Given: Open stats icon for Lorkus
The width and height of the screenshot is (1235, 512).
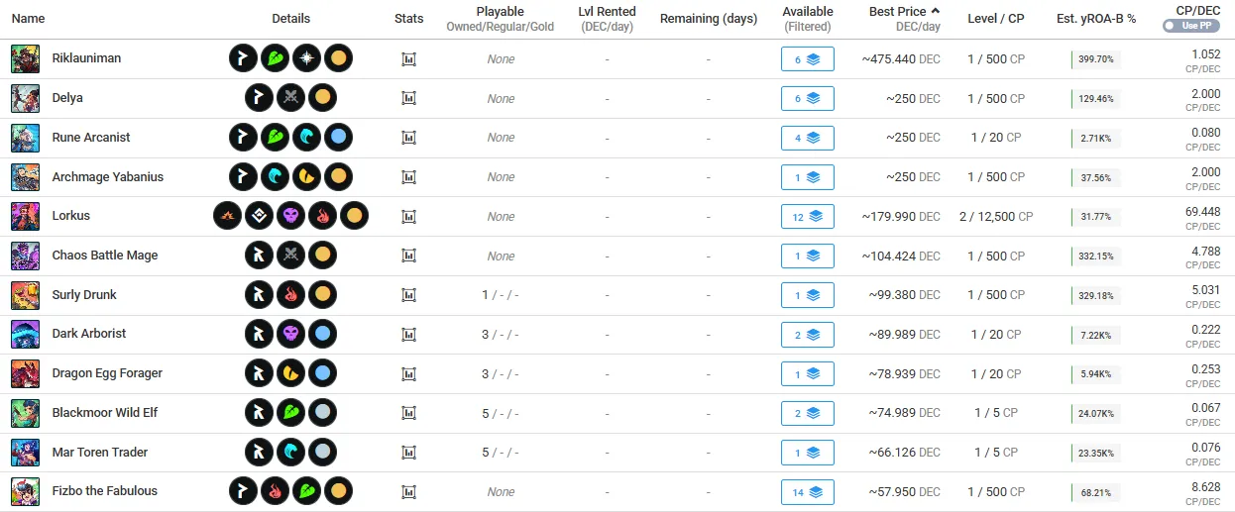Looking at the screenshot, I should click(x=408, y=216).
